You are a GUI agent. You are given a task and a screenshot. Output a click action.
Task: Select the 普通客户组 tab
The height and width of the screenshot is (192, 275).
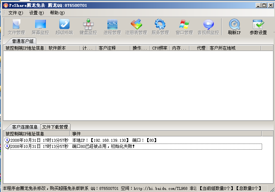pos(23,41)
